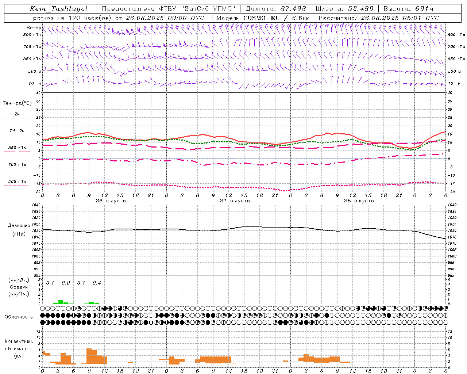
Task: Select the 'Долгота: 87.498' longitude value
Action: coord(276,9)
